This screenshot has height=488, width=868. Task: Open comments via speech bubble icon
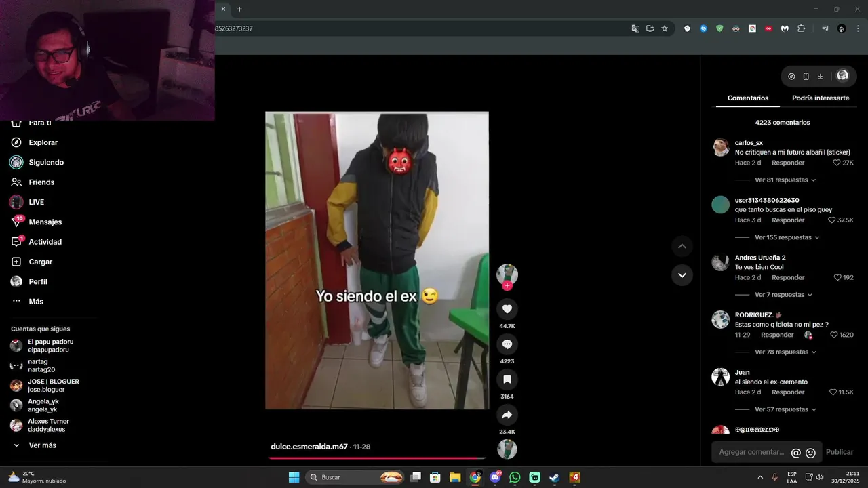click(x=507, y=344)
